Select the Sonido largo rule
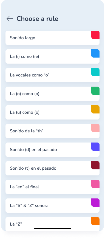The width and height of the screenshot is (105, 239). [52, 38]
